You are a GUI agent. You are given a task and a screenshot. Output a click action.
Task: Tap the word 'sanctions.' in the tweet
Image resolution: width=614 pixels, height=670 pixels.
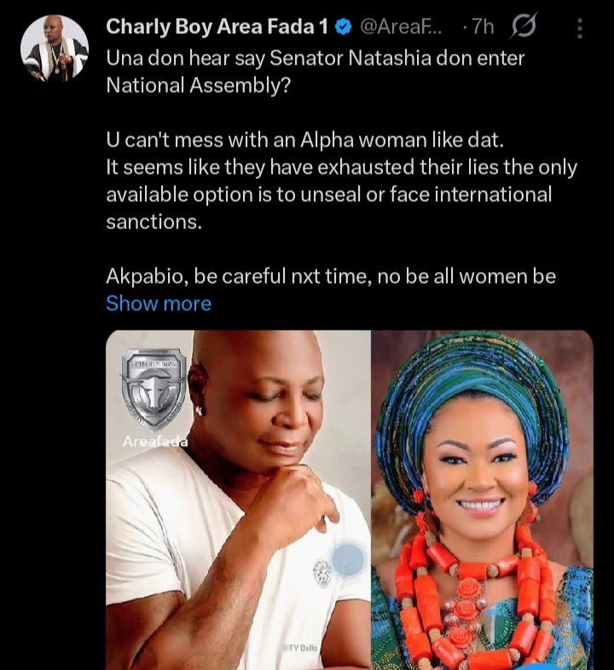tap(152, 222)
